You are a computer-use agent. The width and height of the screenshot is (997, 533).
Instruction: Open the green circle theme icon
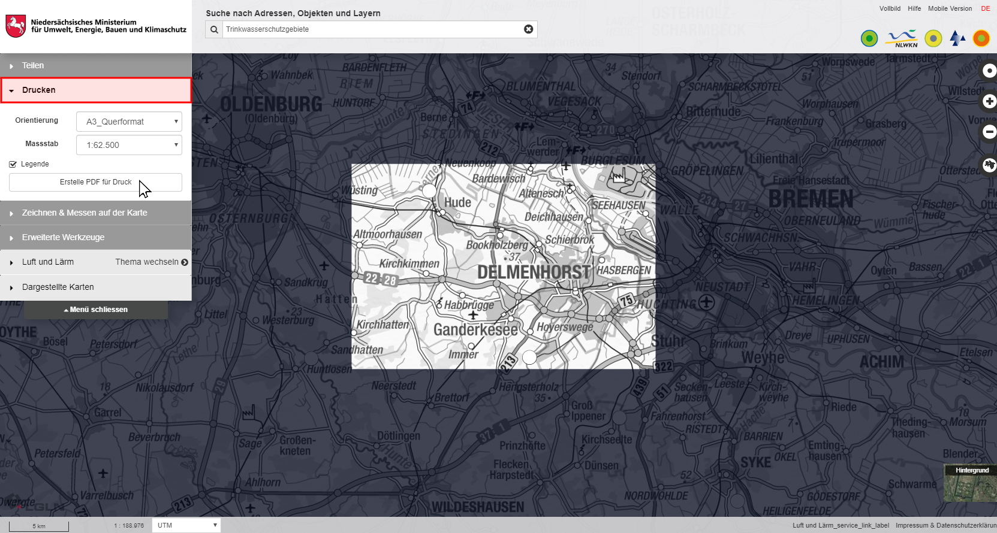869,38
